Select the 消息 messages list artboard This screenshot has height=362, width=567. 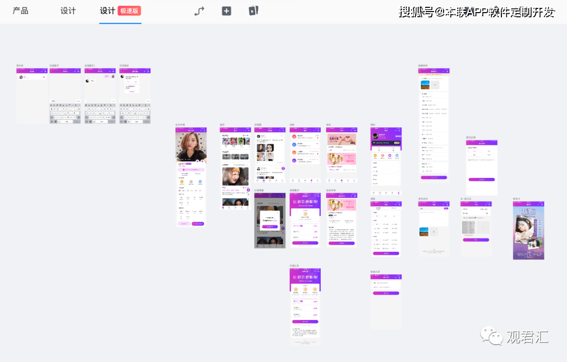[x=305, y=155]
